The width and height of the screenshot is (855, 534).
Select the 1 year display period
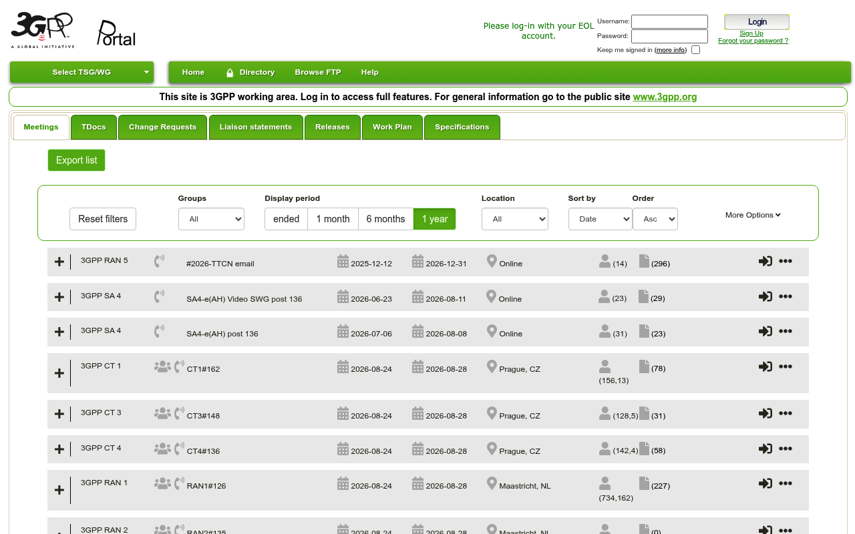click(x=435, y=219)
